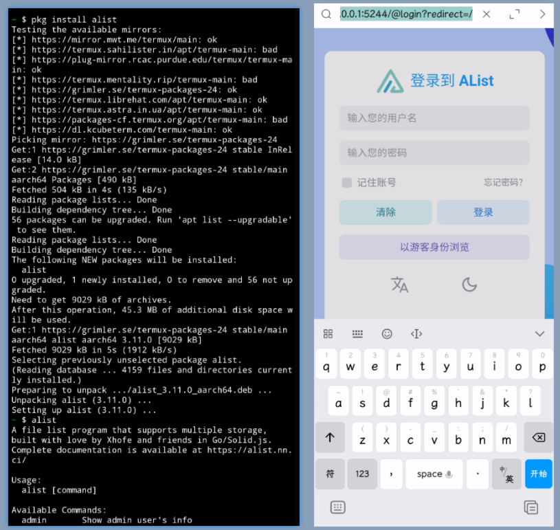The height and width of the screenshot is (530, 560).
Task: Open the keyboard grid menu icon
Action: click(328, 334)
